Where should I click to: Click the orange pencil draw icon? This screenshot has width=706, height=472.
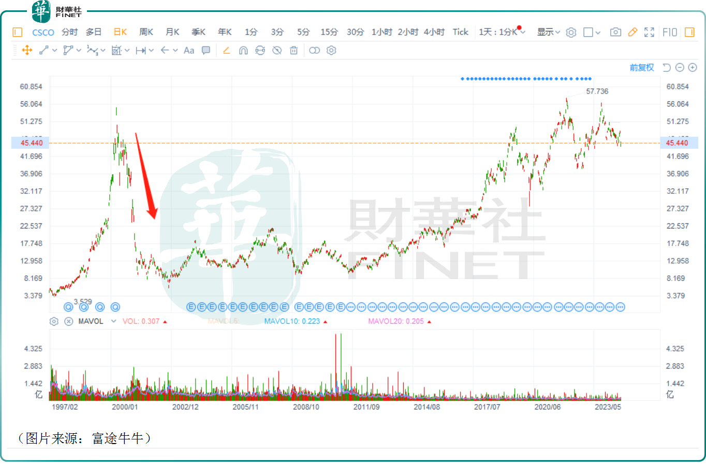point(226,50)
